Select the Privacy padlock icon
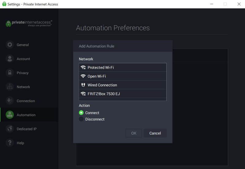 (x=10, y=73)
